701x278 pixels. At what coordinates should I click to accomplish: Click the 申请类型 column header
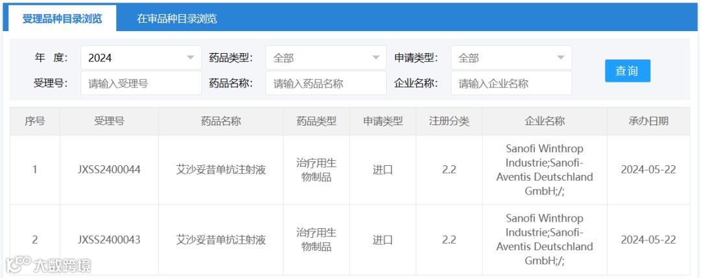(x=383, y=121)
